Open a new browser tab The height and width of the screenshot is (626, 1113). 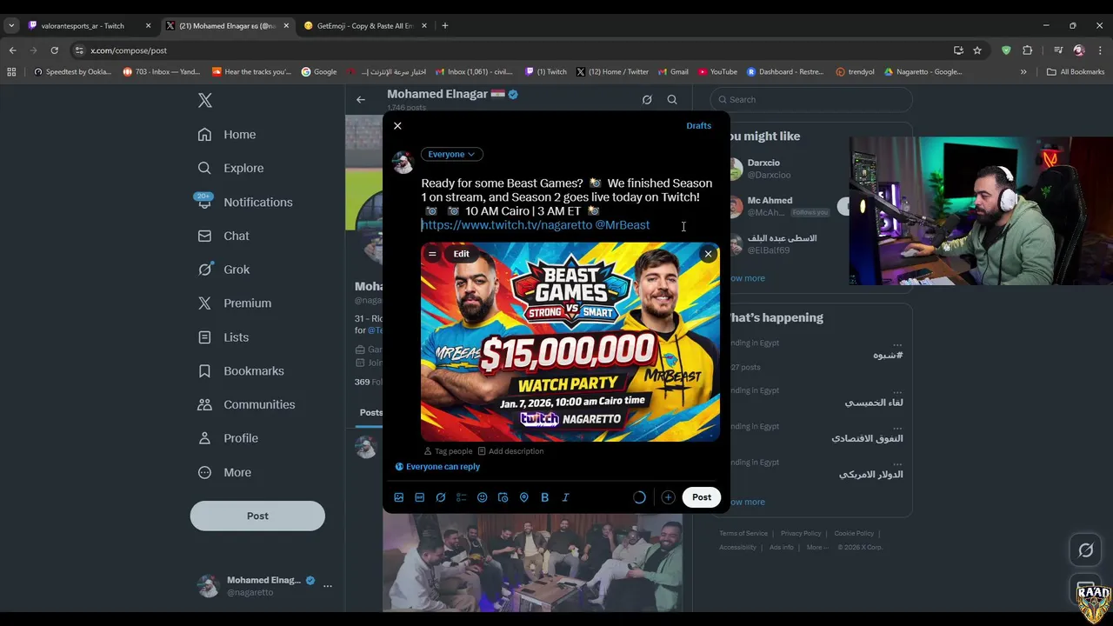(x=444, y=26)
